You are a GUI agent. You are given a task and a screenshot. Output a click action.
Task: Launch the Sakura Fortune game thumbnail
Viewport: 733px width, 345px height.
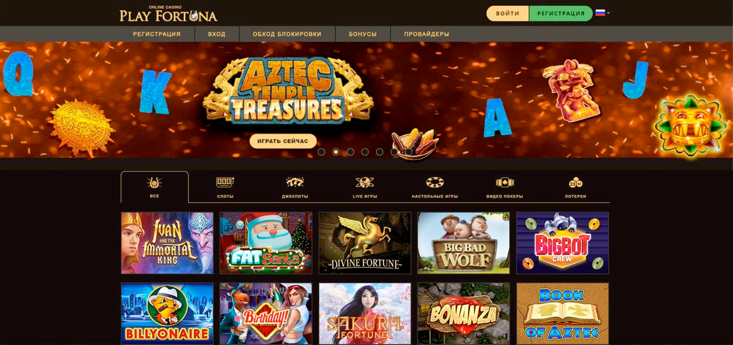[x=365, y=313]
